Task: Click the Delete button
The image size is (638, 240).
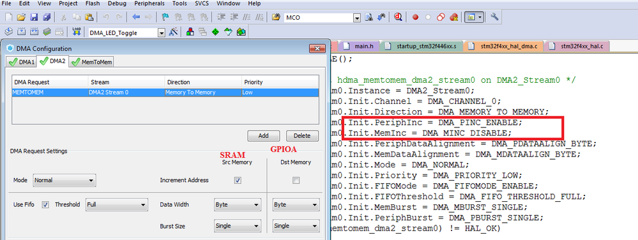Action: click(x=302, y=136)
